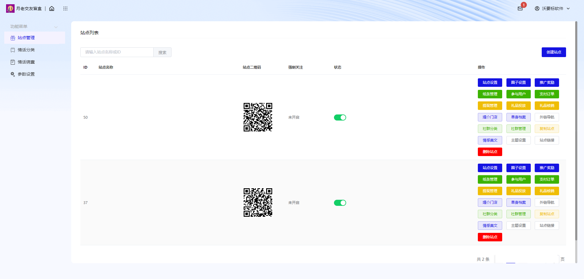Open 礼品投放 for site 37
This screenshot has height=279, width=584.
tap(519, 191)
